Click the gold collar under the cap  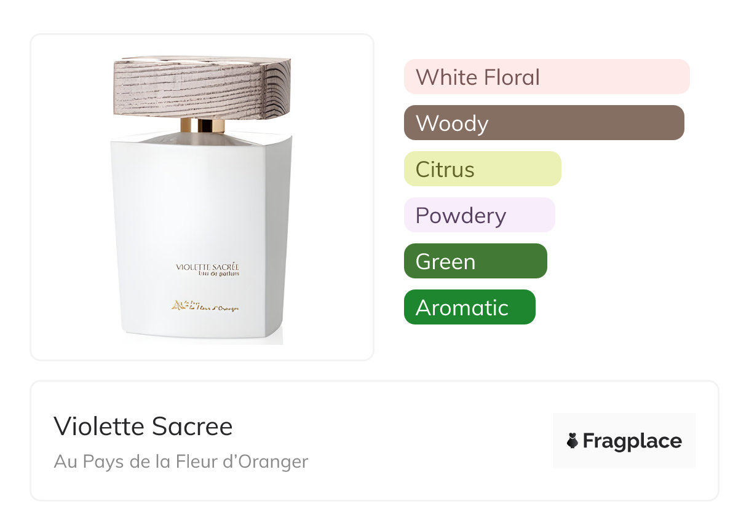[x=202, y=125]
